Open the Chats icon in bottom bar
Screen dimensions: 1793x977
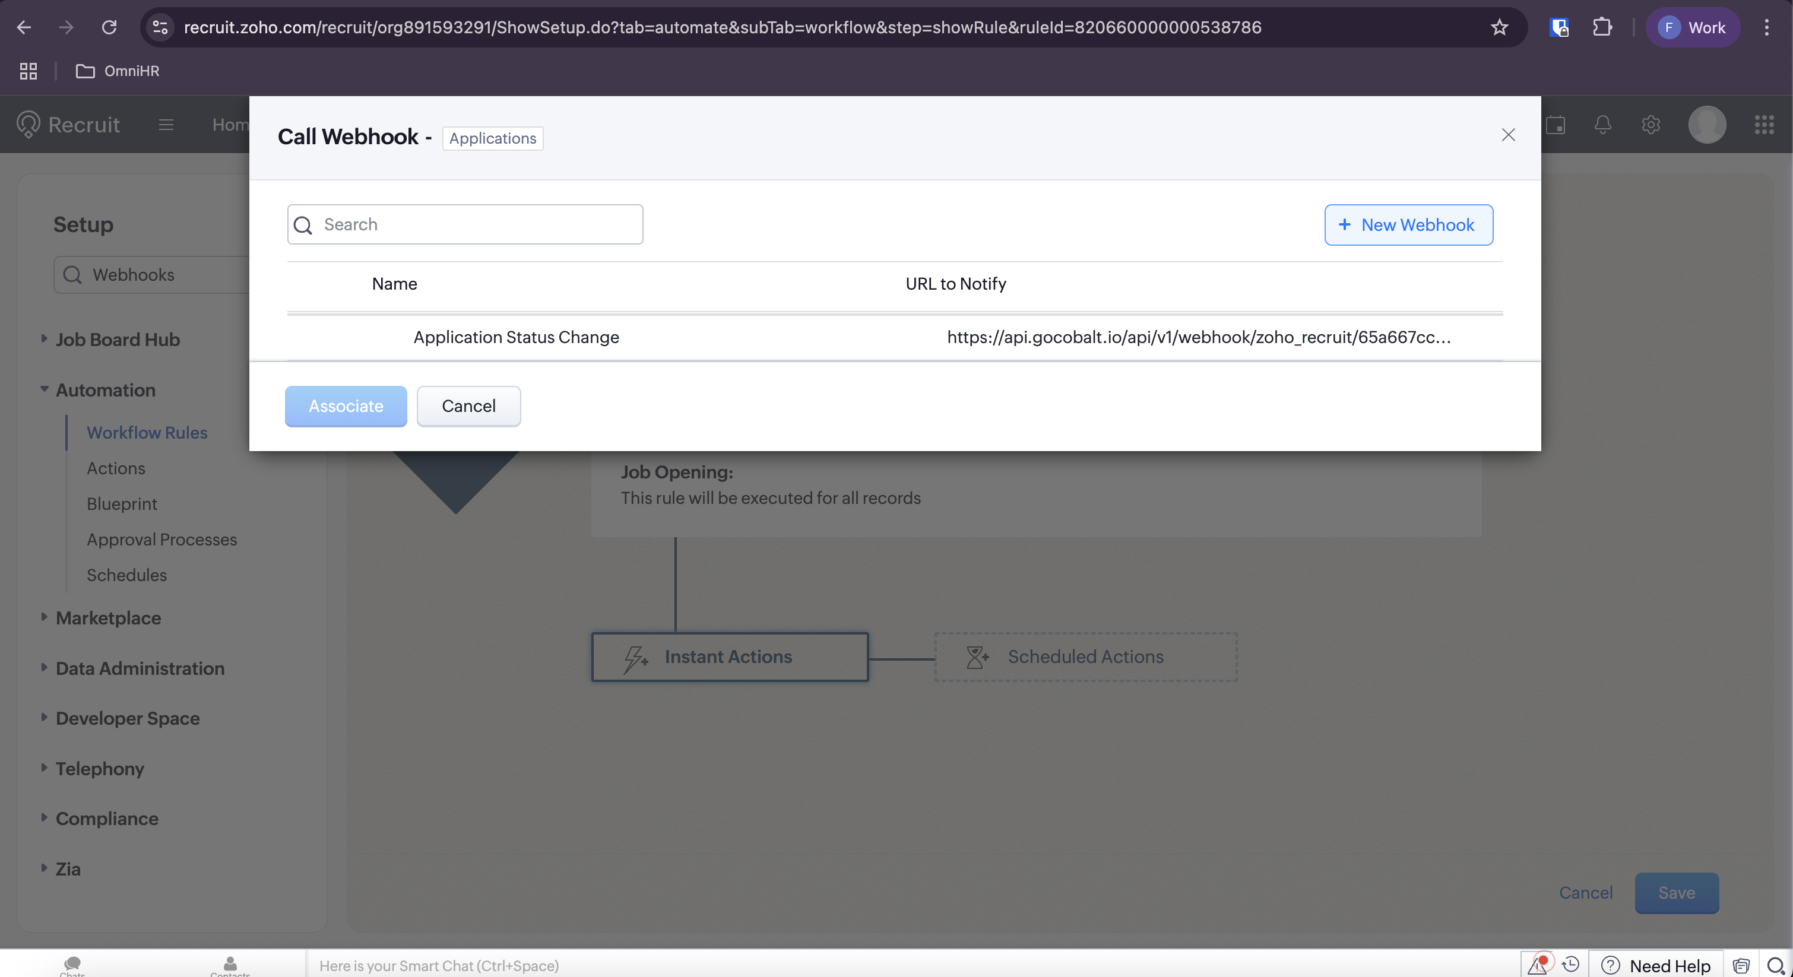coord(72,965)
